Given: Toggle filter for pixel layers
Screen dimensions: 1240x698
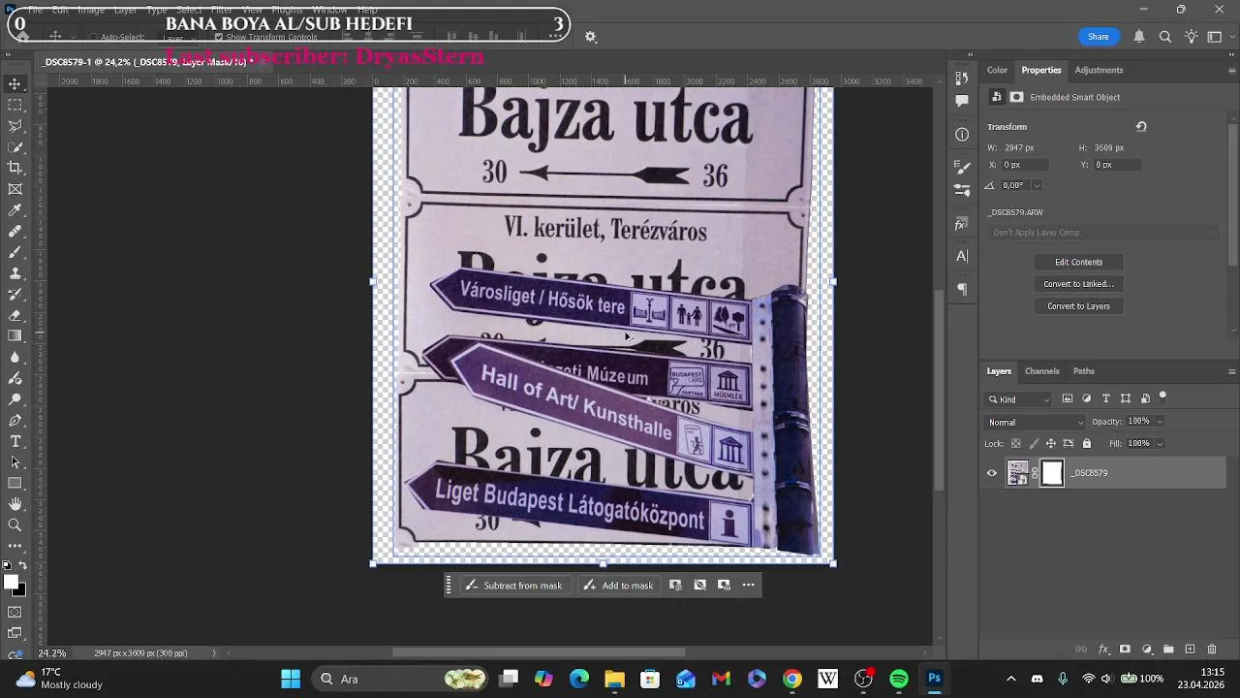Looking at the screenshot, I should point(1068,398).
